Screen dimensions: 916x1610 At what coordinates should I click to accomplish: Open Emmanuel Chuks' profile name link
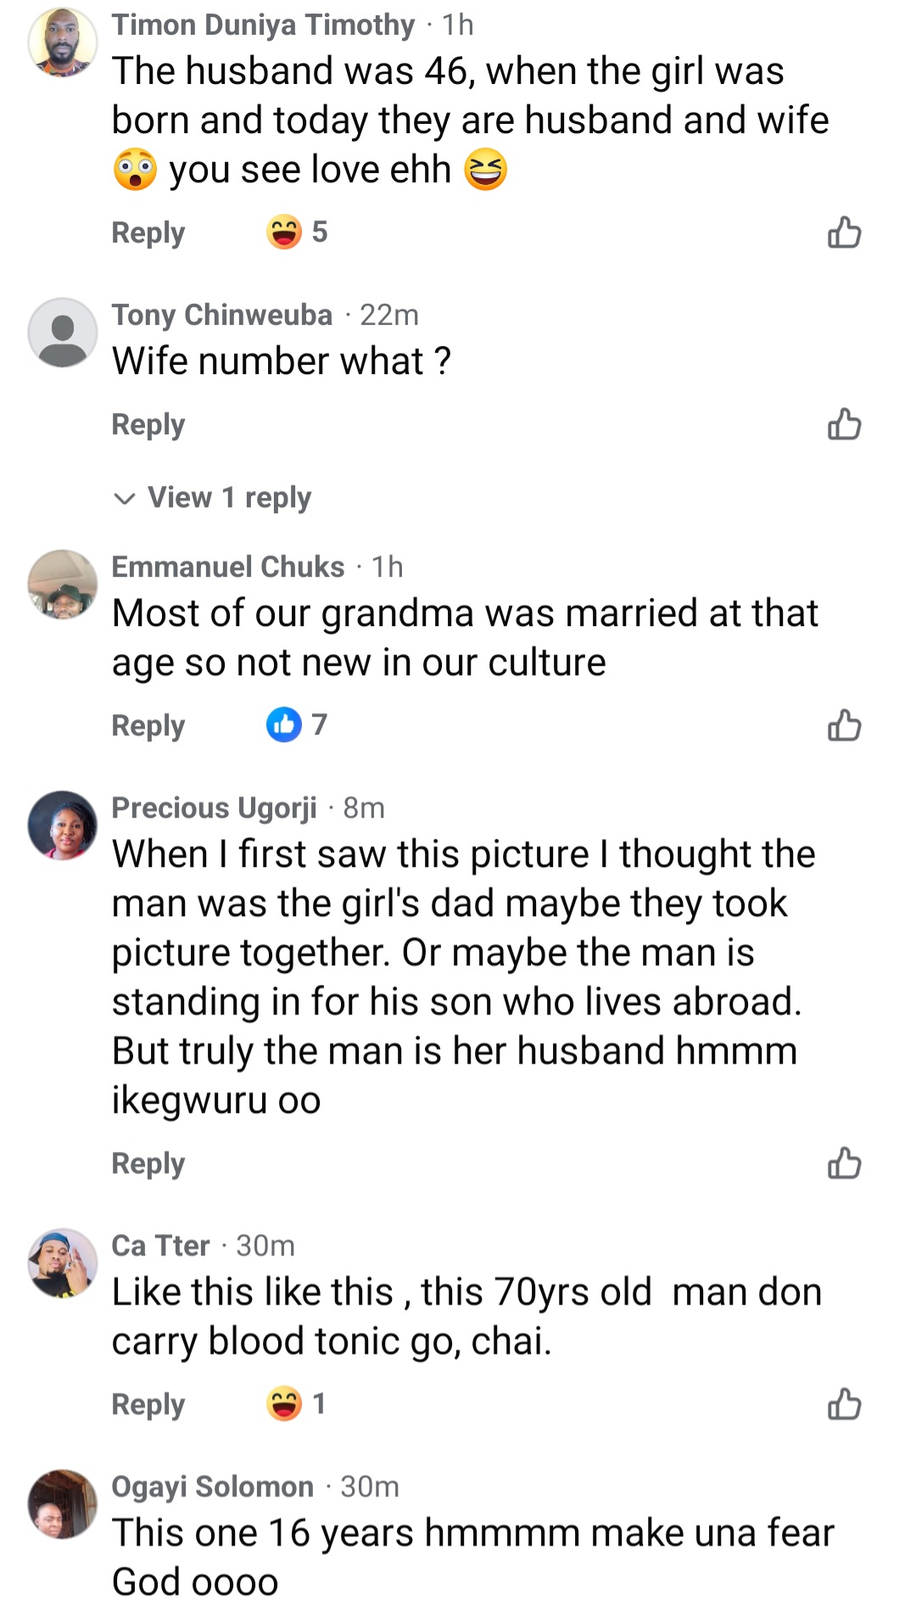point(228,567)
